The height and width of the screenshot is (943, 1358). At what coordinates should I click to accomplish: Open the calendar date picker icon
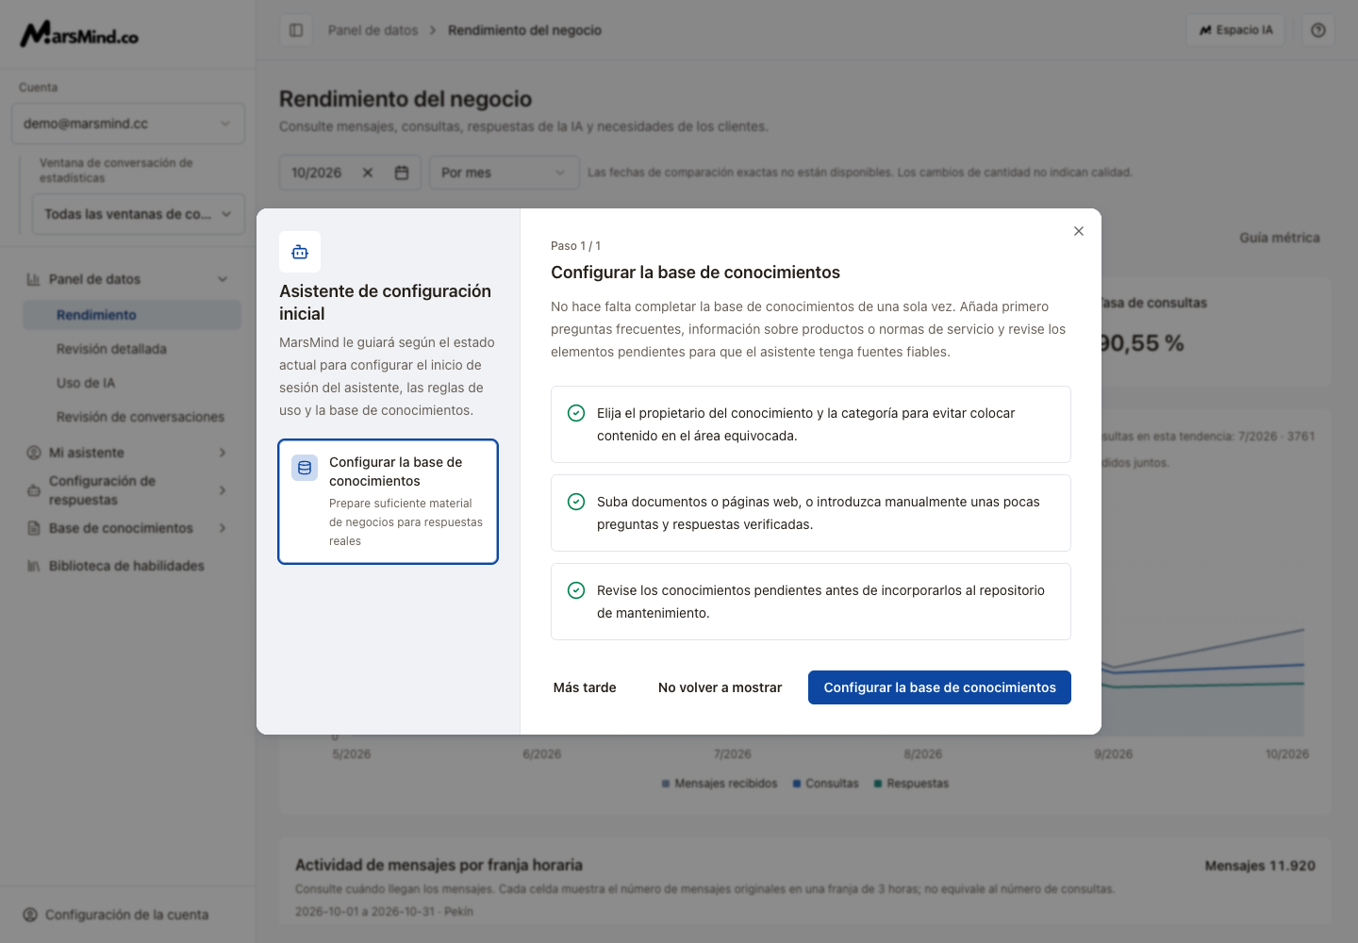(x=402, y=173)
